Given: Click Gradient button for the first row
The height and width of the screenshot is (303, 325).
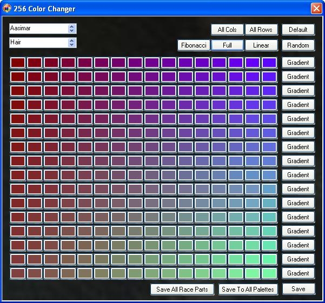Looking at the screenshot, I should pos(298,63).
